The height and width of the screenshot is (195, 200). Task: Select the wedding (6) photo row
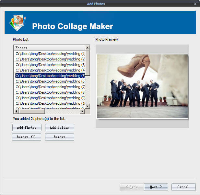[50, 81]
